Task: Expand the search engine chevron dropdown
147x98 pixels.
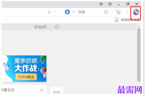Action: click(x=74, y=12)
